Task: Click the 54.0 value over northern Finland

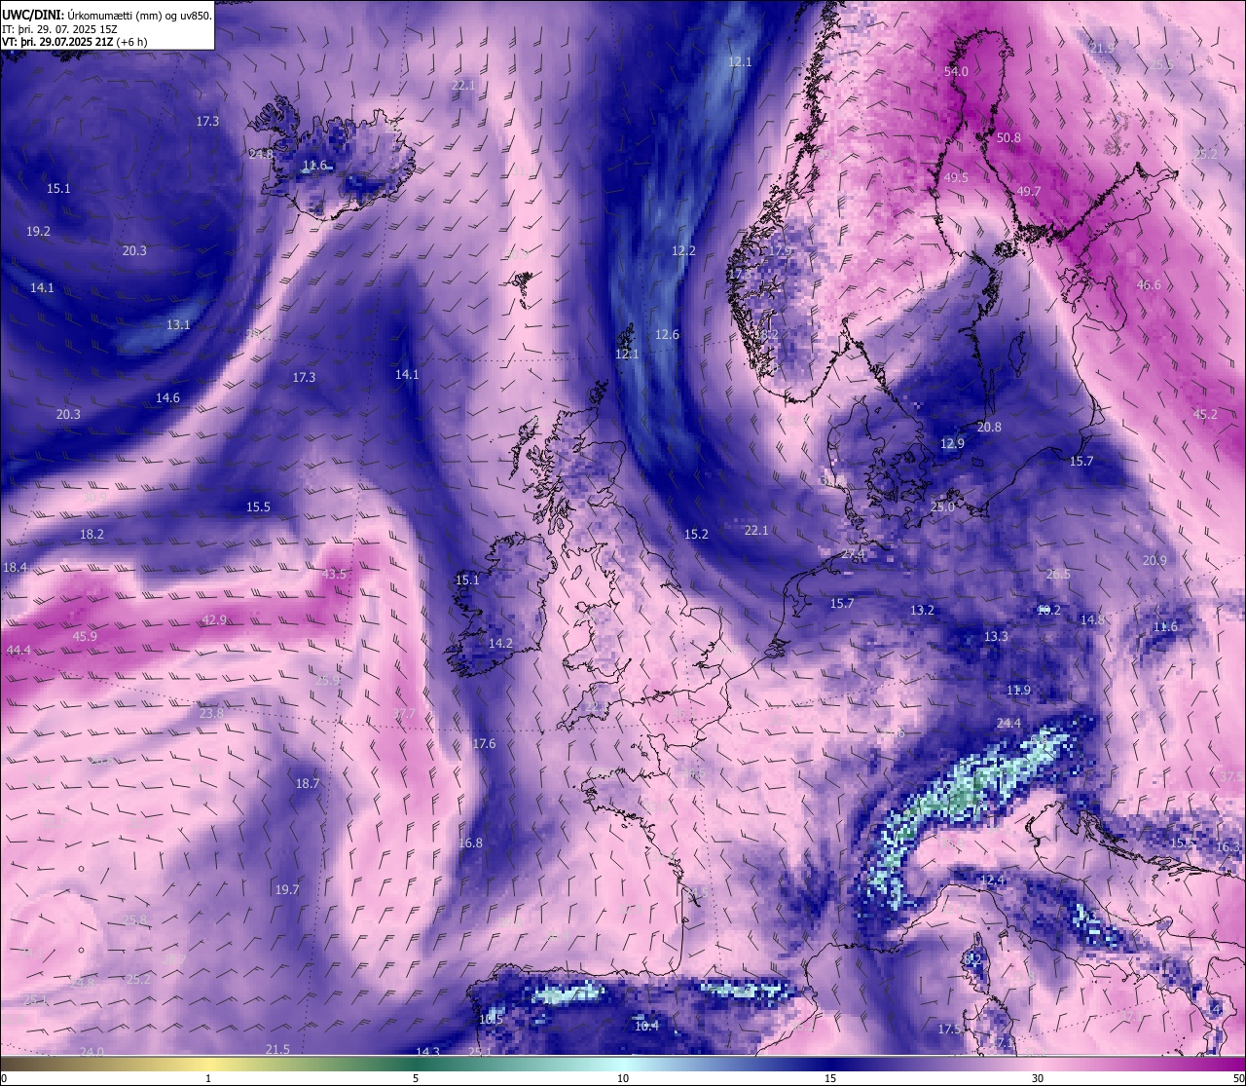Action: click(x=956, y=72)
